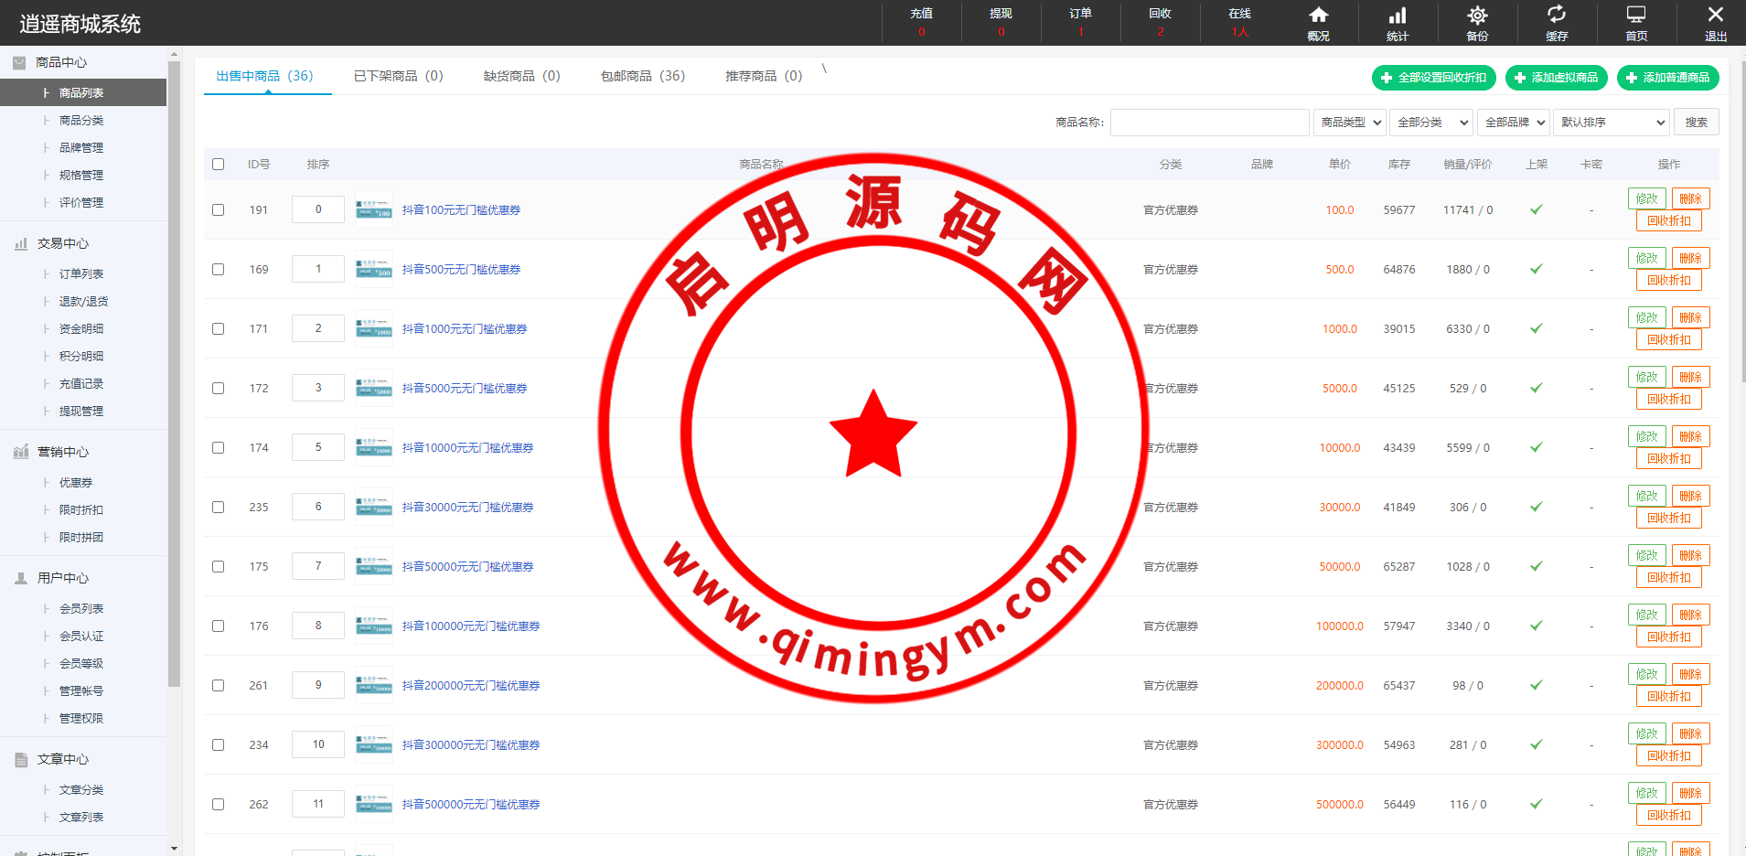The height and width of the screenshot is (856, 1746).
Task: Open the 默认排序 sorting dropdown
Action: click(x=1612, y=123)
